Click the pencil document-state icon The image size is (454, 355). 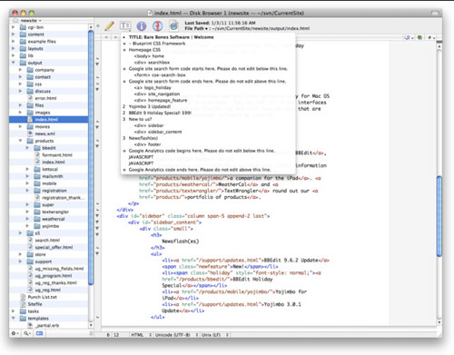pos(109,26)
